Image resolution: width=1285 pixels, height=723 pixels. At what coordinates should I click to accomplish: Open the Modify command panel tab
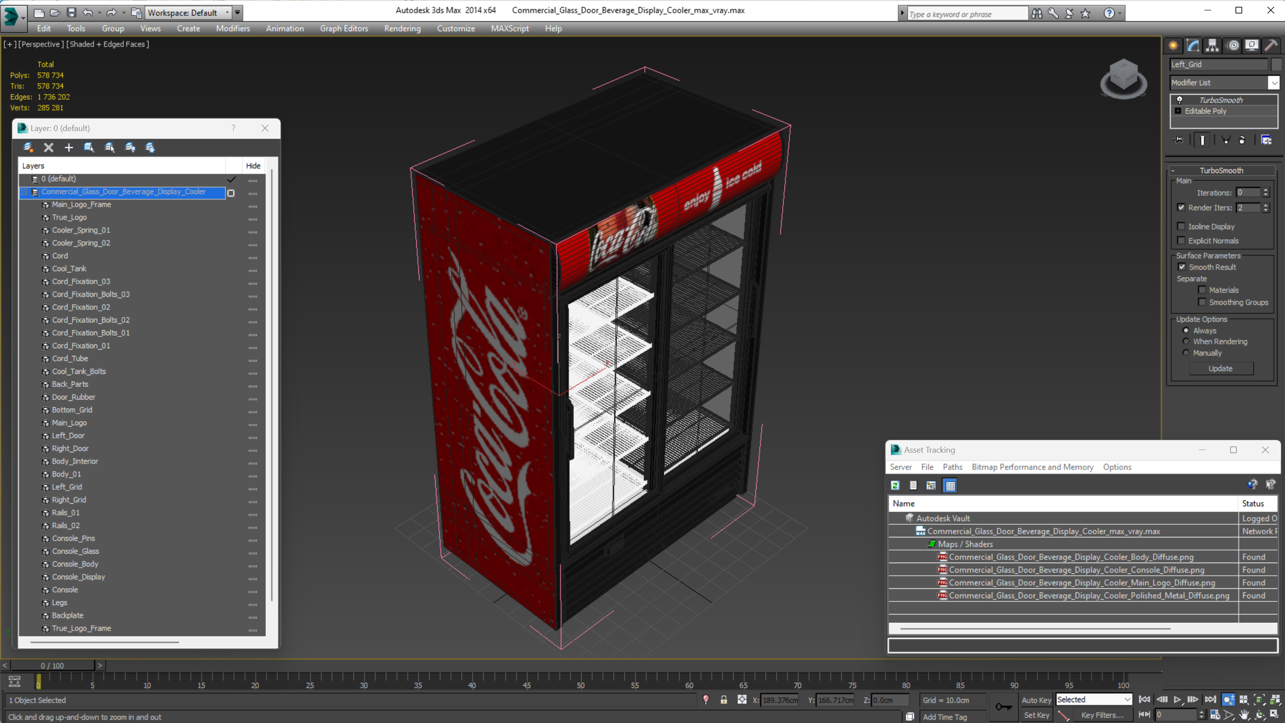click(x=1193, y=45)
